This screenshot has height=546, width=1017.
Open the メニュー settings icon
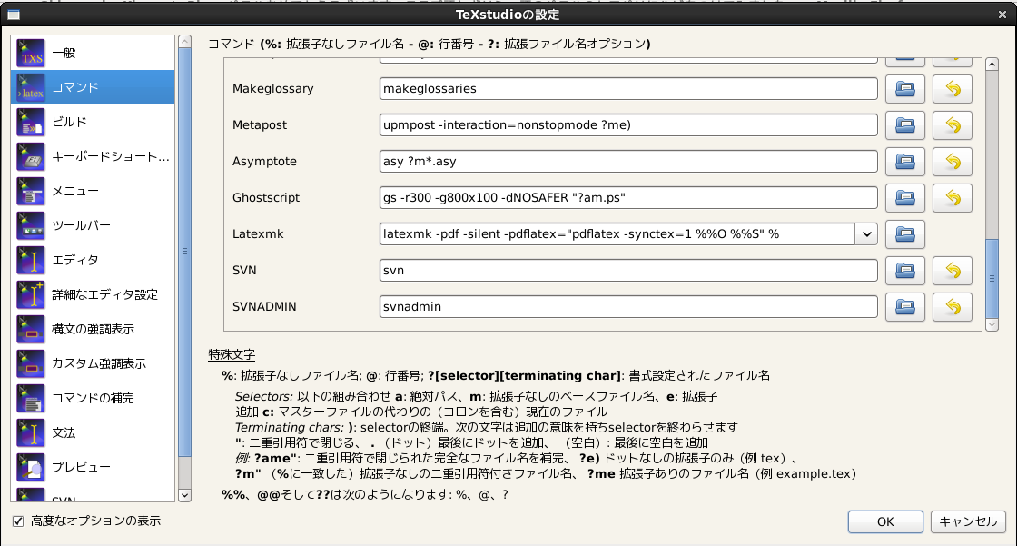(x=31, y=191)
